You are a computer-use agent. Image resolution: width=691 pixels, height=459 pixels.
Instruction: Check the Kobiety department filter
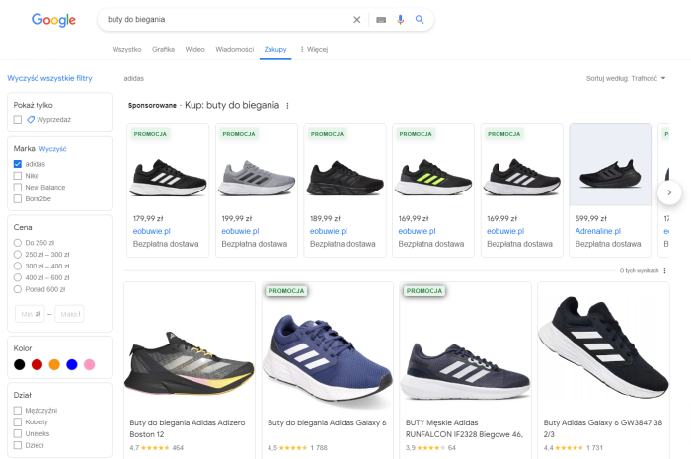coord(18,422)
